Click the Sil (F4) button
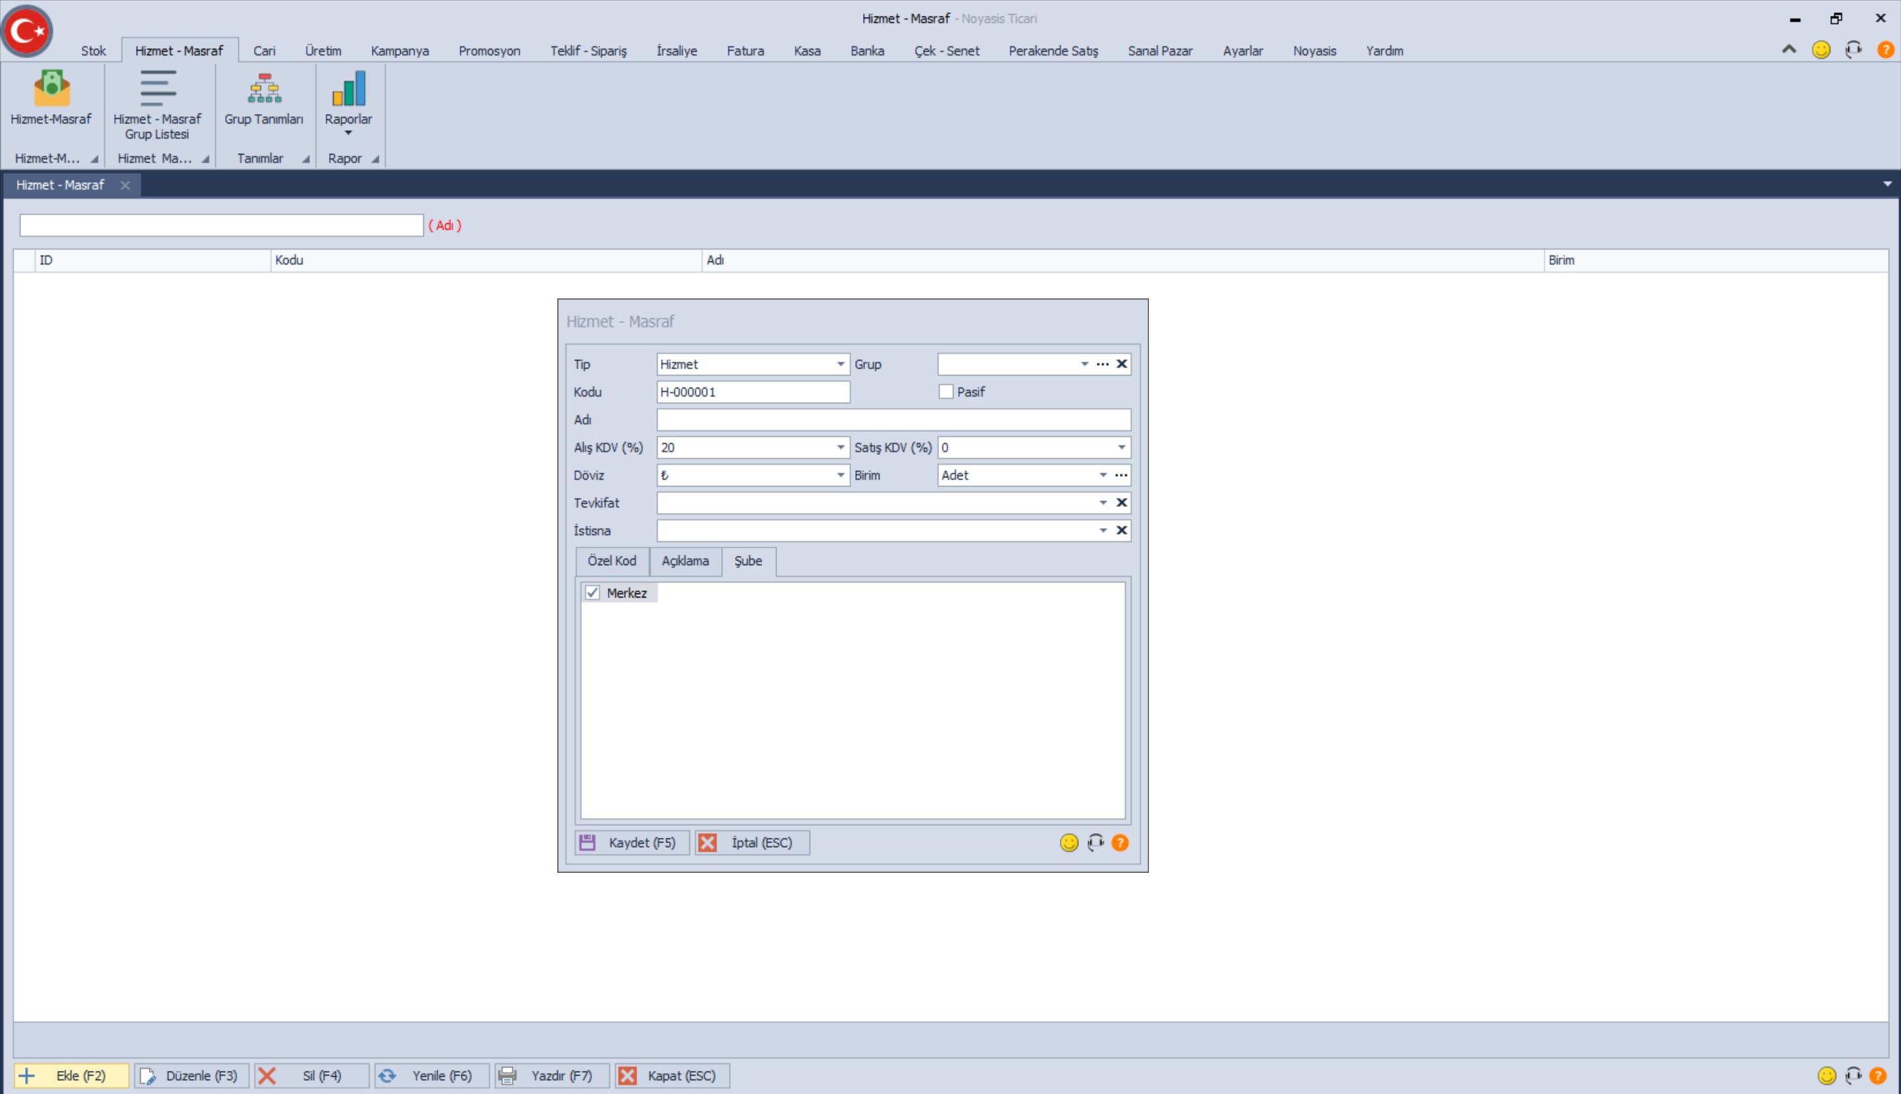The height and width of the screenshot is (1094, 1901). click(x=312, y=1076)
